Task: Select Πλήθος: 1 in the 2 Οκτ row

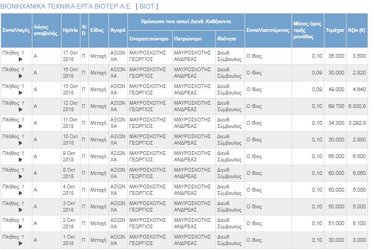Action: (13, 220)
